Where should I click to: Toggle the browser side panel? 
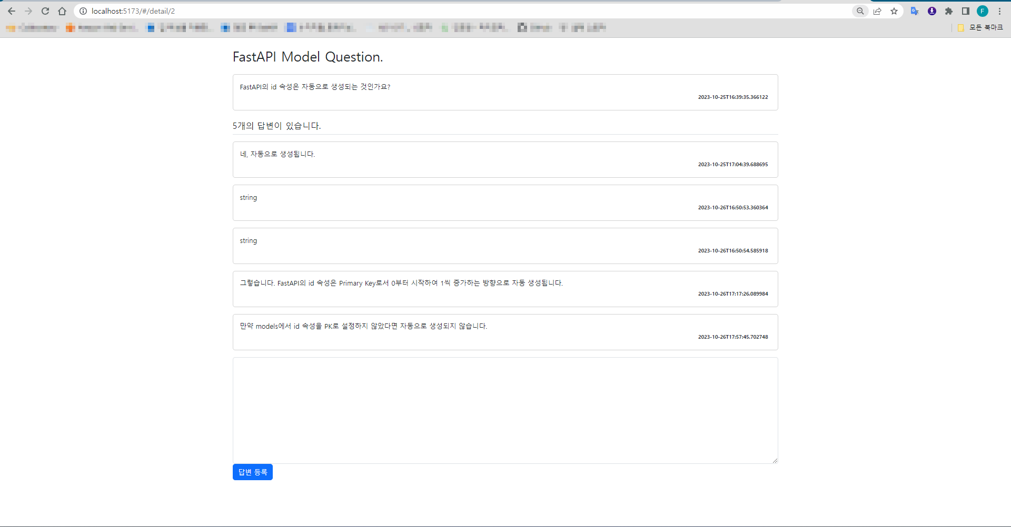tap(966, 11)
